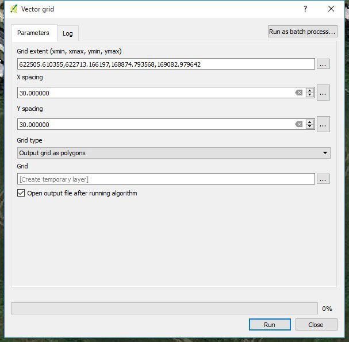
Task: Switch to the Log tab
Action: click(68, 33)
